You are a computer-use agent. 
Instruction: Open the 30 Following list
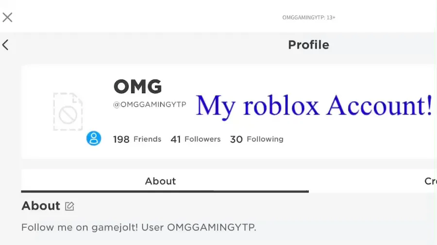coord(256,139)
